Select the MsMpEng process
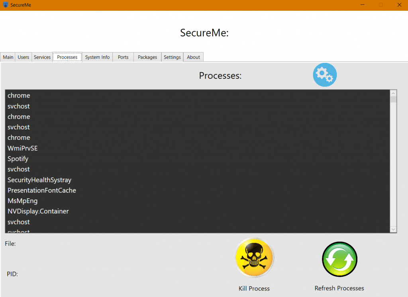This screenshot has height=297, width=408. point(197,201)
